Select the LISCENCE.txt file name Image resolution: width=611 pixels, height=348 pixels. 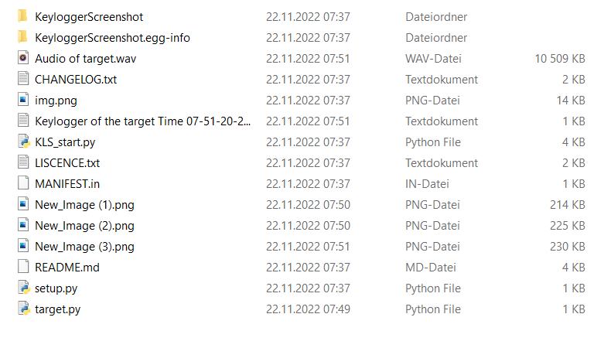(x=67, y=163)
